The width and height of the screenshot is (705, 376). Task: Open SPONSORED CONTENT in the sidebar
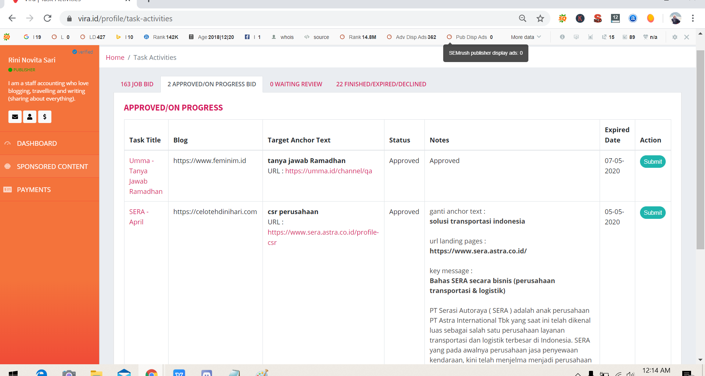click(50, 166)
